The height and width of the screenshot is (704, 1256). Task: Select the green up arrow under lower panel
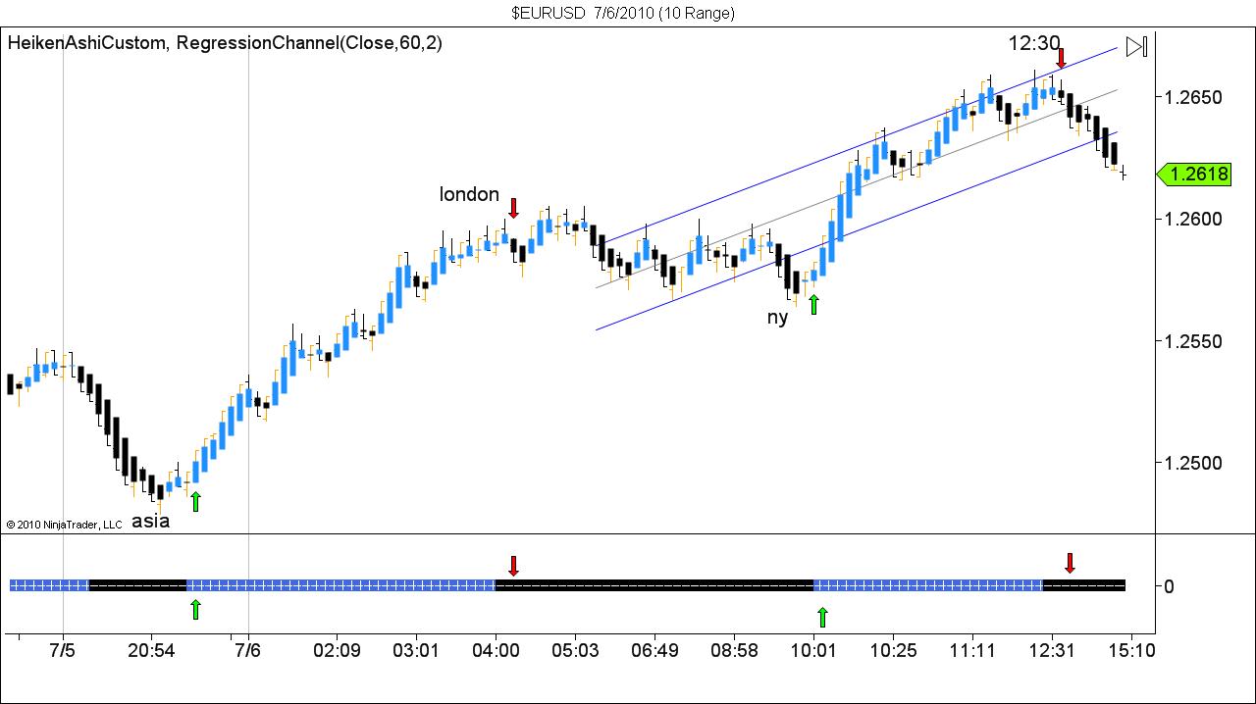pyautogui.click(x=195, y=610)
